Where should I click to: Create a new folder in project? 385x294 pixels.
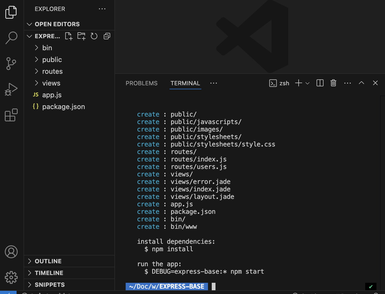pyautogui.click(x=81, y=36)
